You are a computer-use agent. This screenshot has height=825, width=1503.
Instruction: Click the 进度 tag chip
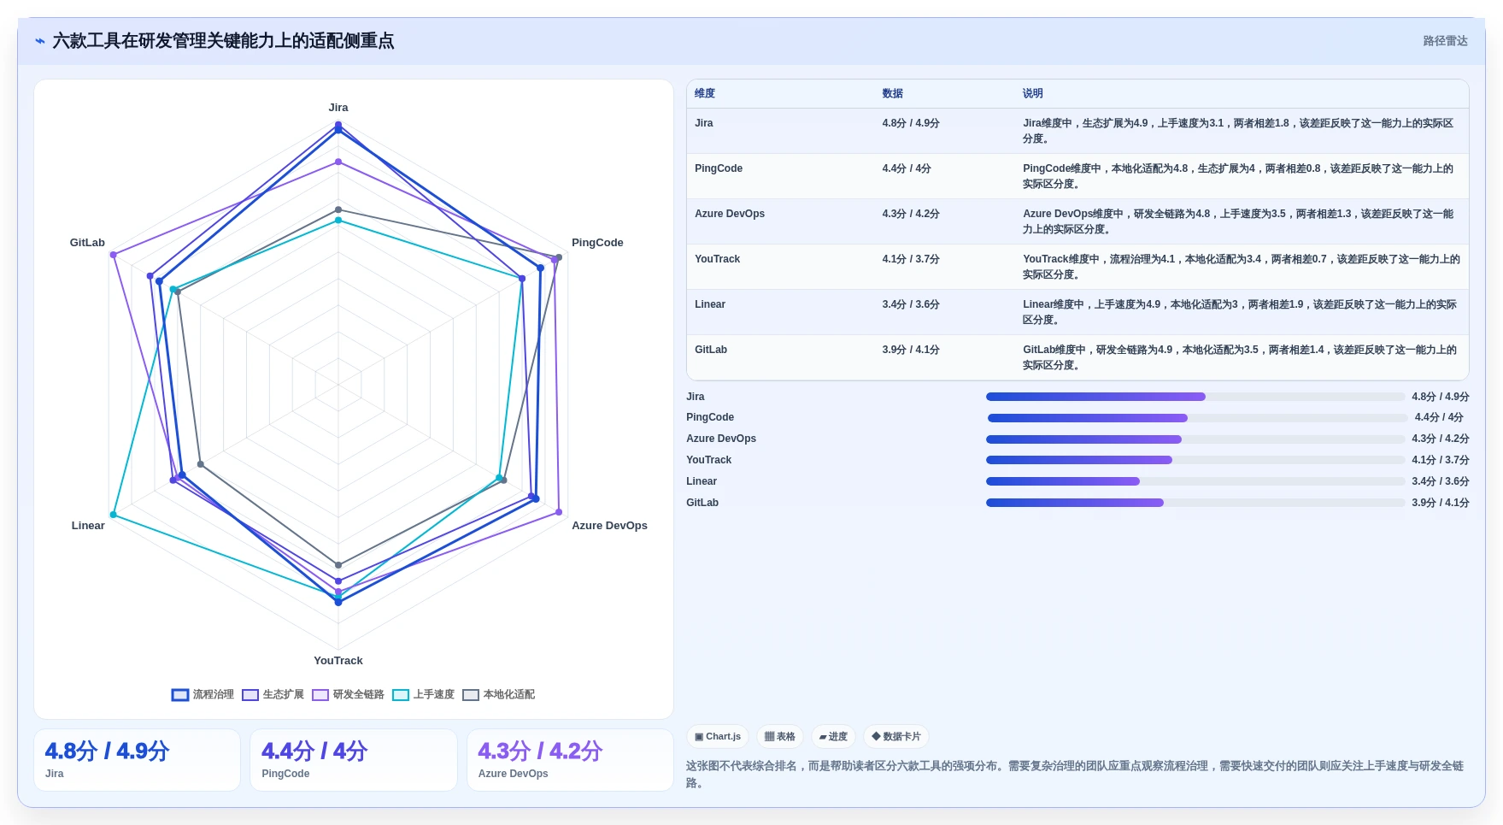833,736
